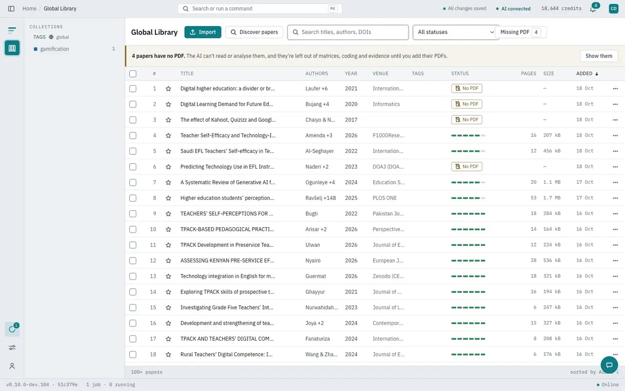This screenshot has height=391, width=625.
Task: Click the Import button
Action: point(203,32)
